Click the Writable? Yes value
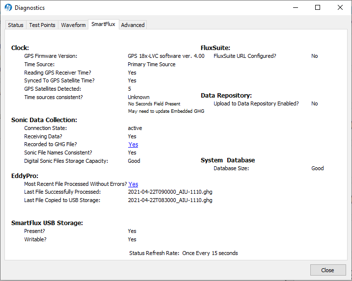Viewport: 352px width, 281px height. pyautogui.click(x=132, y=239)
